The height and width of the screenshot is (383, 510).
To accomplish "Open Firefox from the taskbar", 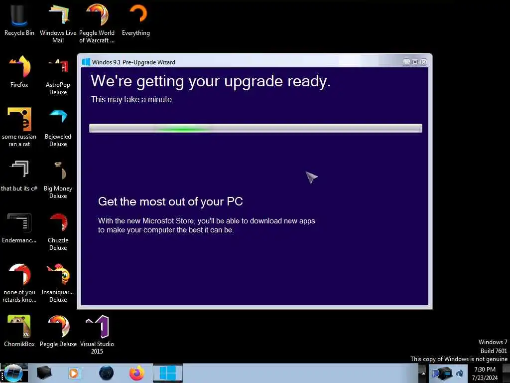I will pyautogui.click(x=137, y=373).
